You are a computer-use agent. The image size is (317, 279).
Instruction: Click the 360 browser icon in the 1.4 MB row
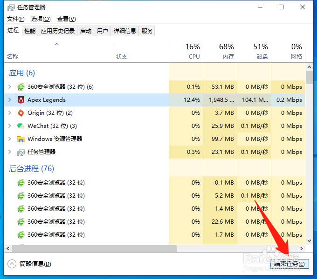point(21,209)
